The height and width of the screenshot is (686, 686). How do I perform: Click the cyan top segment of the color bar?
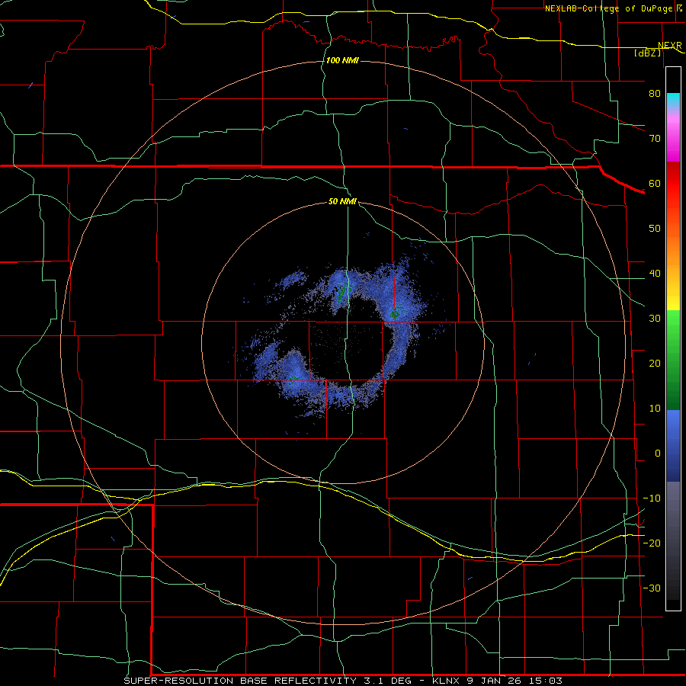[x=673, y=100]
